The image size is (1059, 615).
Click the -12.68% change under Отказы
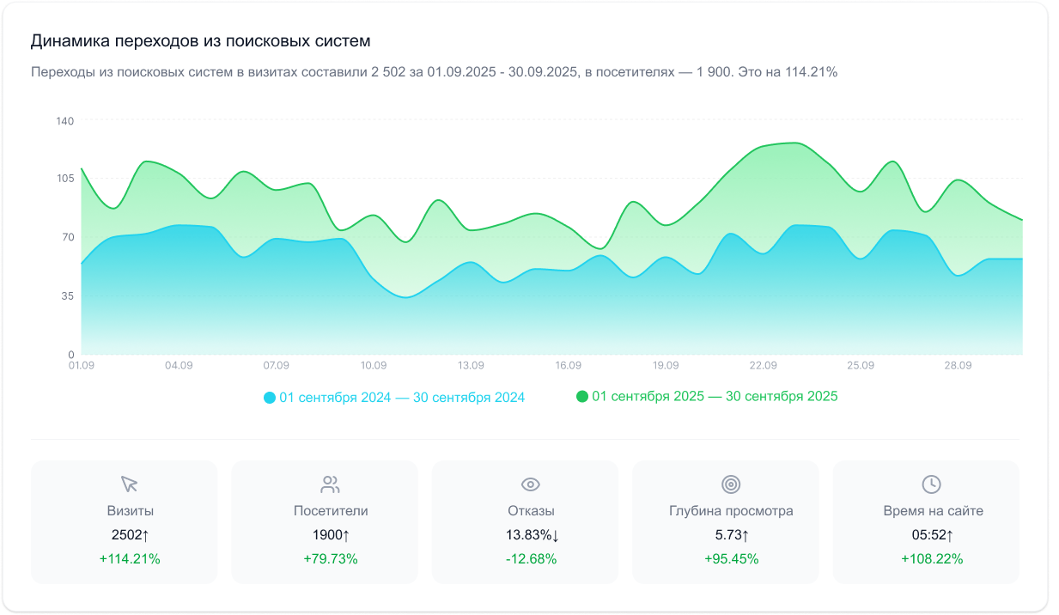pyautogui.click(x=531, y=558)
